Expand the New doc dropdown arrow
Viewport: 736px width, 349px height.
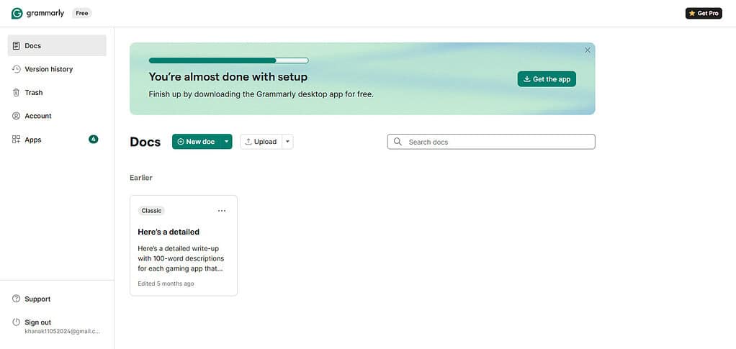pyautogui.click(x=227, y=142)
